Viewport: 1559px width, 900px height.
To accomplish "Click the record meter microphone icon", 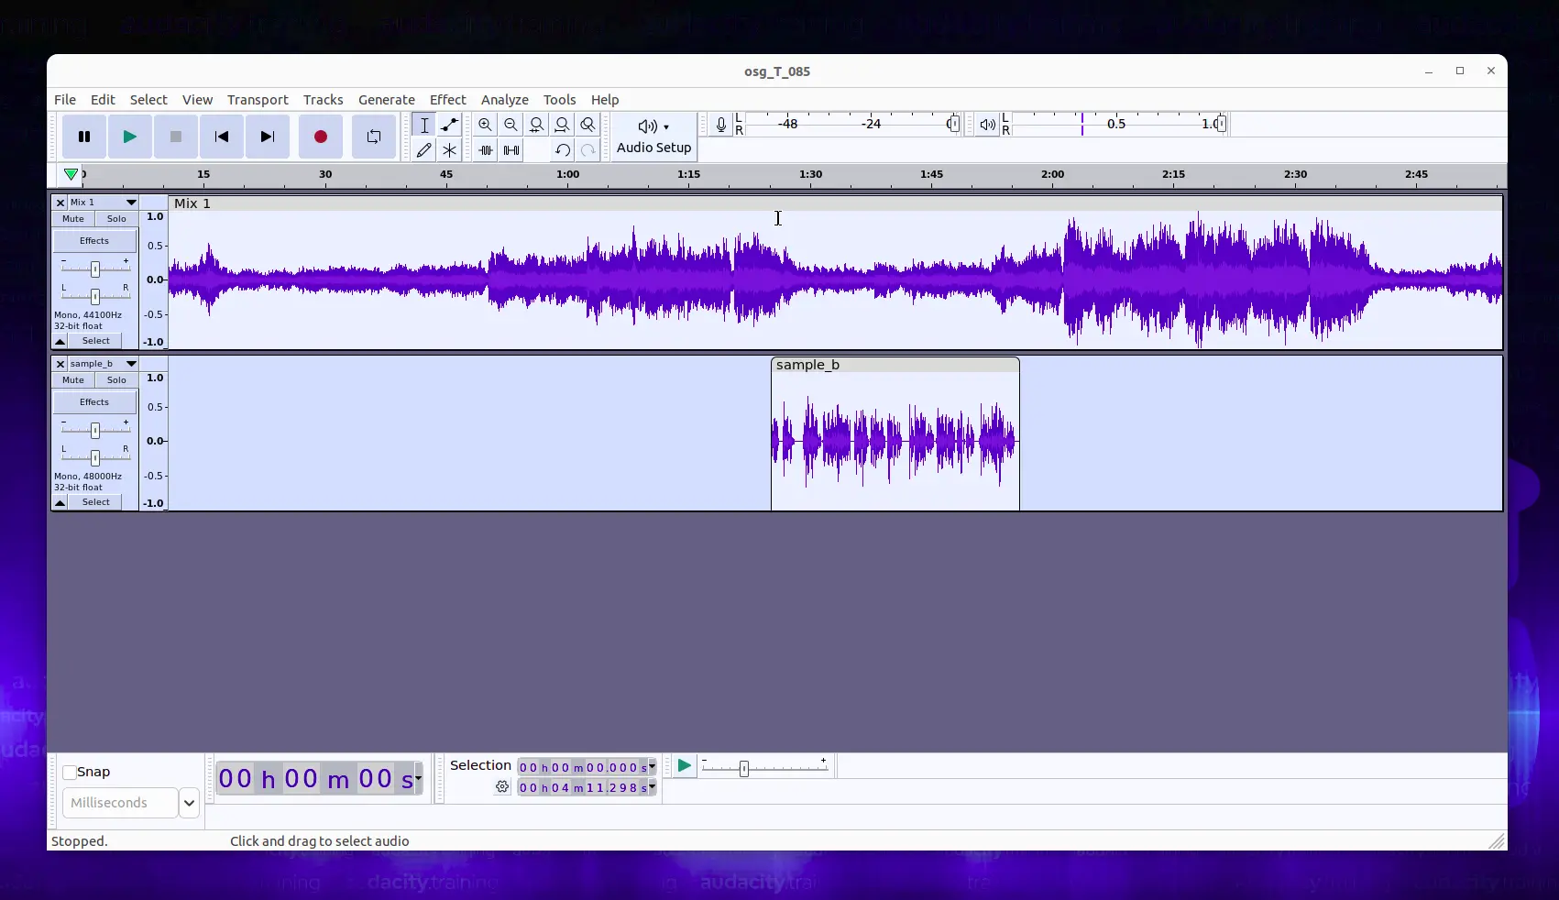I will [721, 125].
